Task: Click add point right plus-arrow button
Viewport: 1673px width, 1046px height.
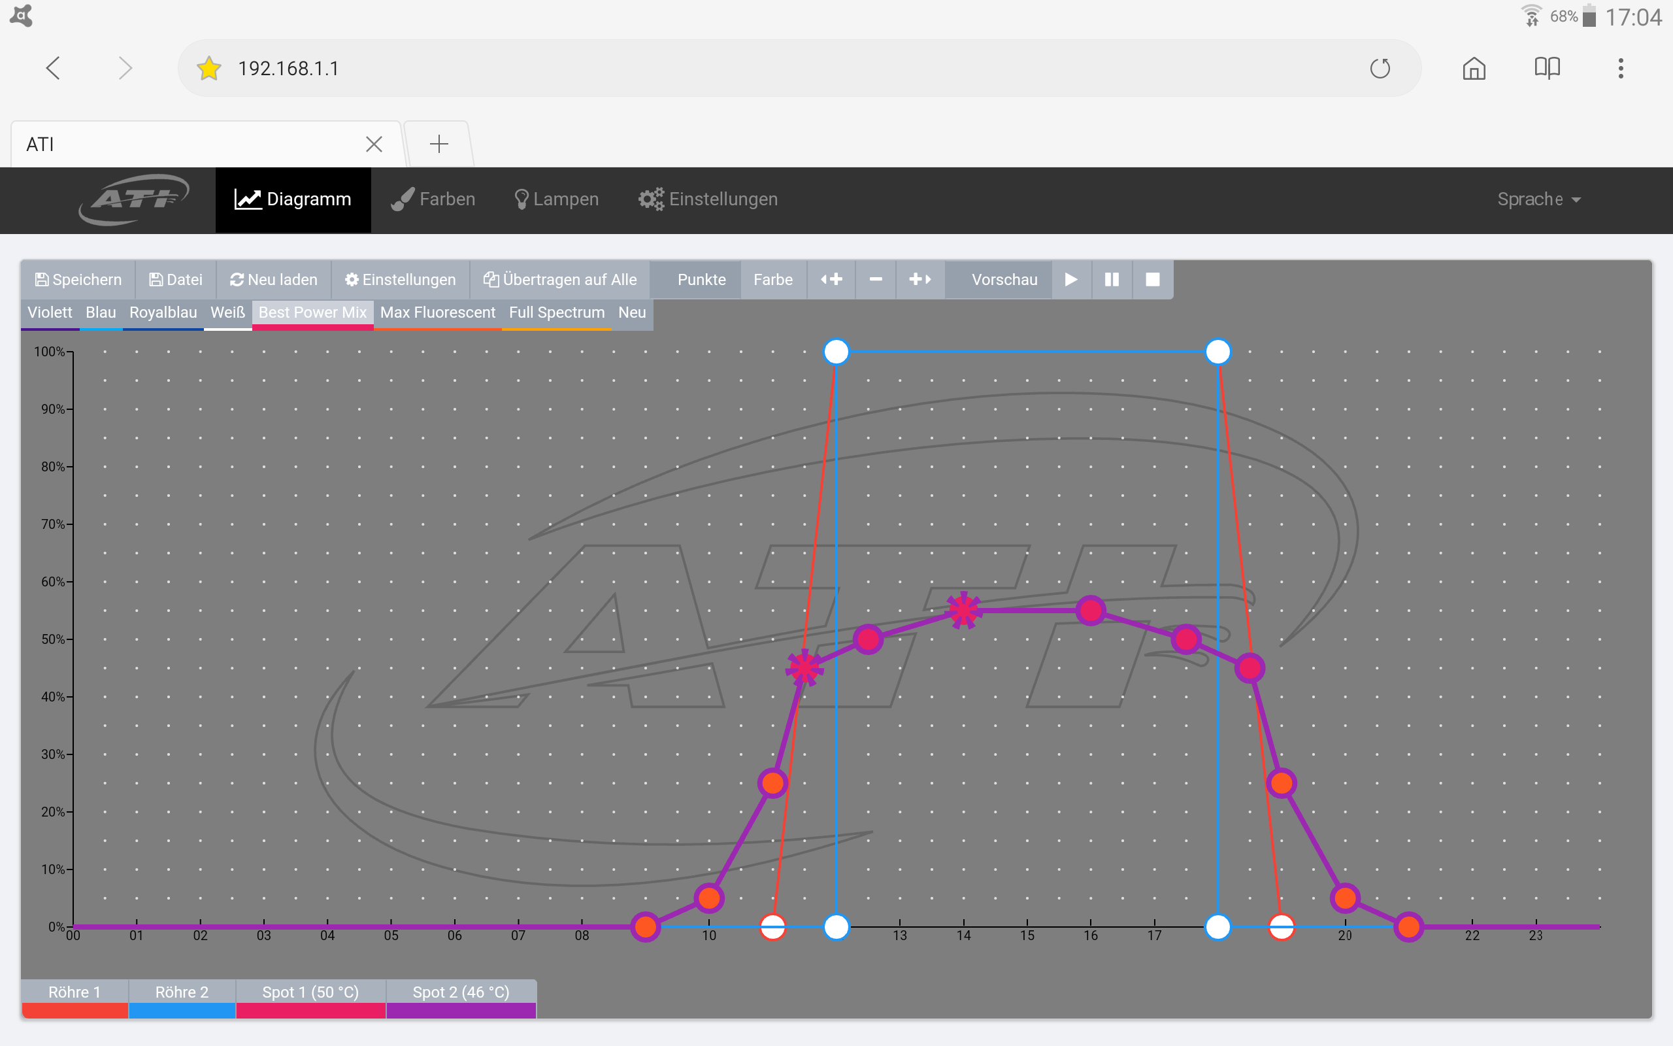Action: (919, 280)
